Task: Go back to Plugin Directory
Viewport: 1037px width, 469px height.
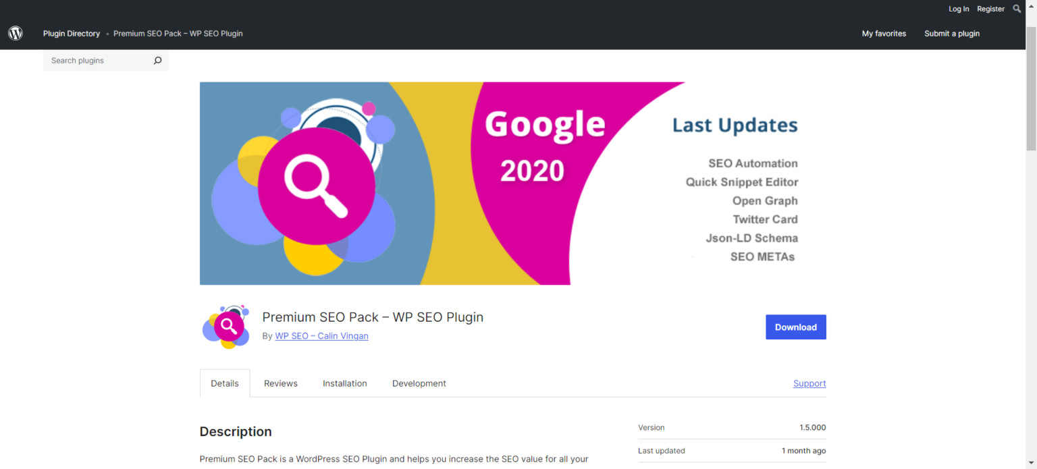Action: click(71, 33)
